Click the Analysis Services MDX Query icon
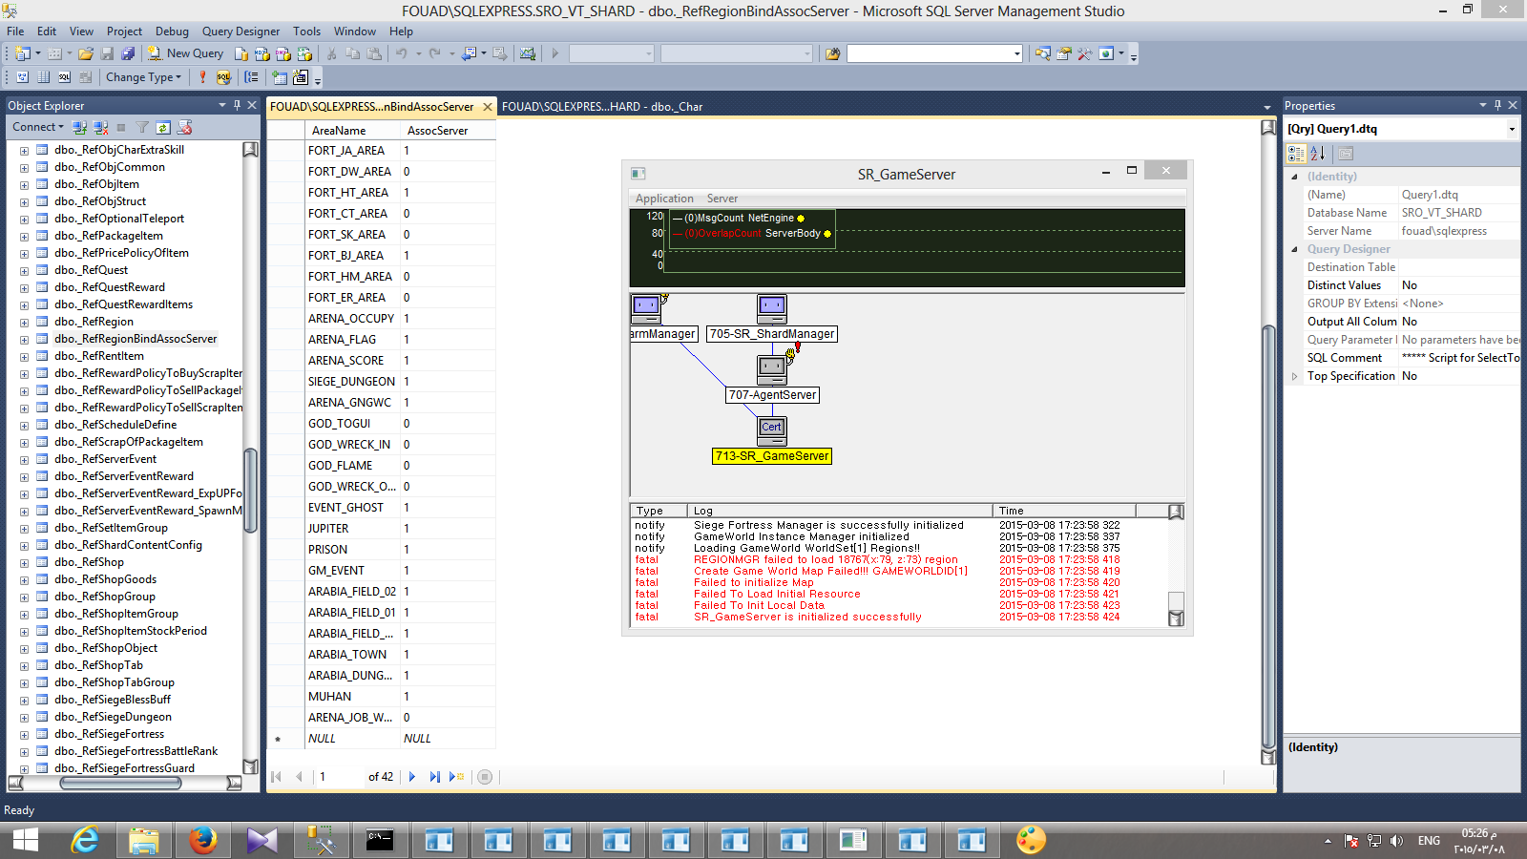The height and width of the screenshot is (859, 1527). 262,53
